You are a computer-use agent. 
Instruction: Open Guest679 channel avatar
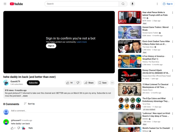click(x=6, y=83)
